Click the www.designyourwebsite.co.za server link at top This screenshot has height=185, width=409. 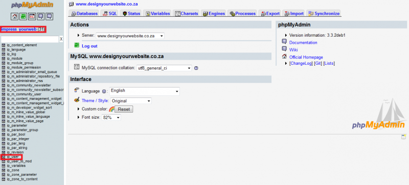coord(107,4)
